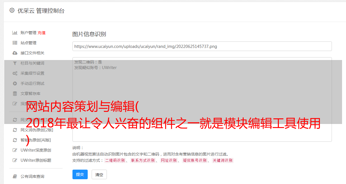The width and height of the screenshot is (346, 184).
Task: Click the result line 发现二维码：是
Action: point(88,62)
